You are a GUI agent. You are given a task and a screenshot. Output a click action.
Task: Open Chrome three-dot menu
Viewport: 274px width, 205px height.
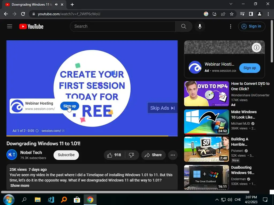point(268,14)
